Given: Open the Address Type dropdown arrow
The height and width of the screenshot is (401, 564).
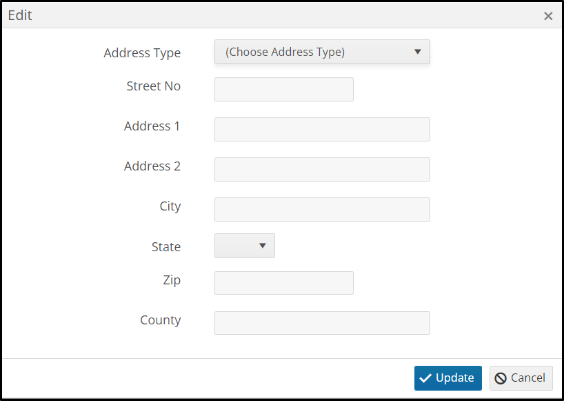Looking at the screenshot, I should pos(417,52).
